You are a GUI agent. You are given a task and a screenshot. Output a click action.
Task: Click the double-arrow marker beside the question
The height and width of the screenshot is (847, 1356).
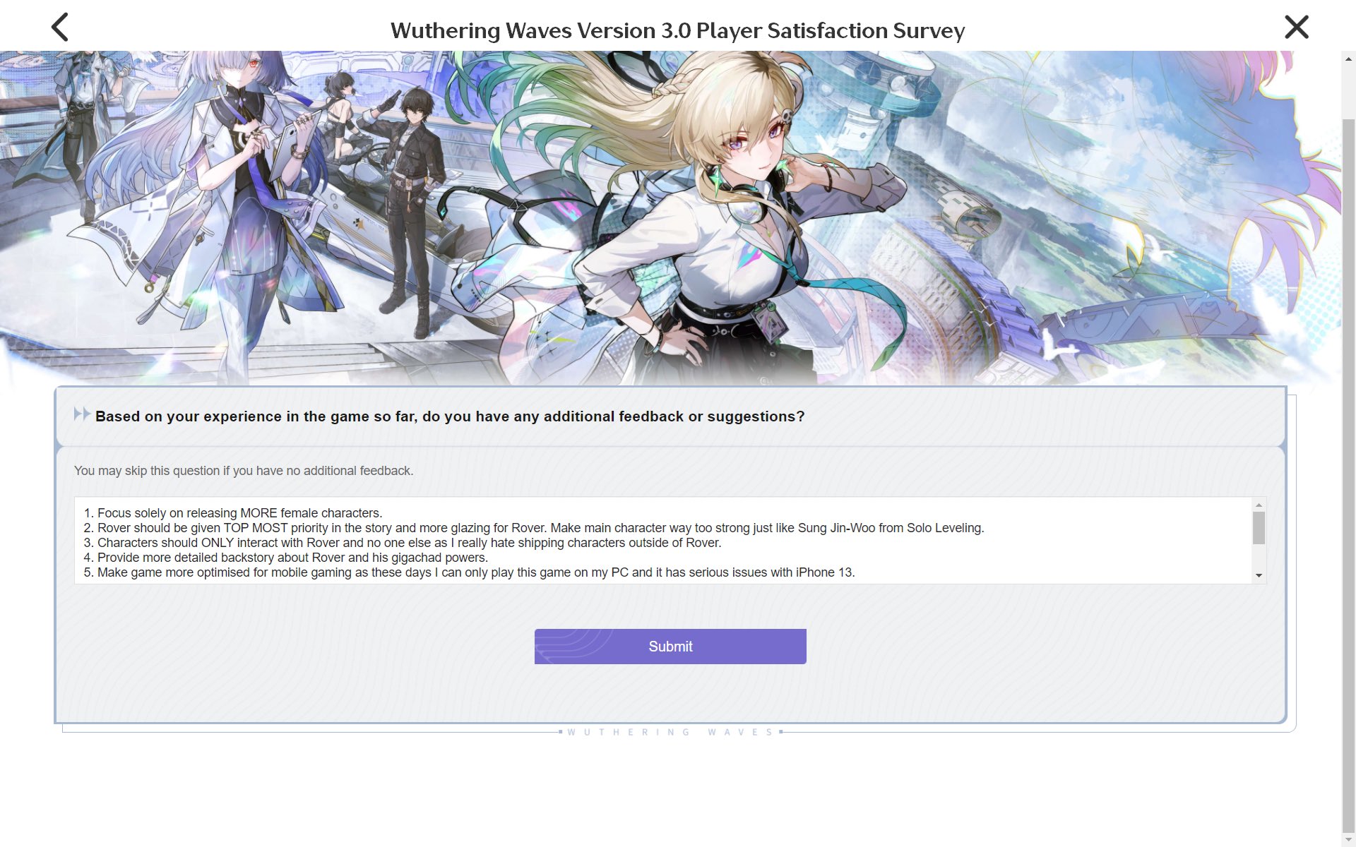[x=82, y=414]
